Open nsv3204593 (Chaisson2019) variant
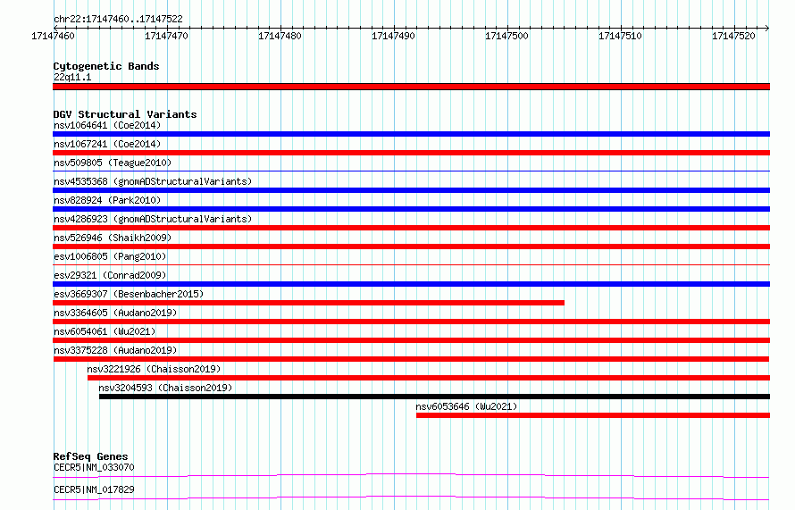 coord(165,388)
